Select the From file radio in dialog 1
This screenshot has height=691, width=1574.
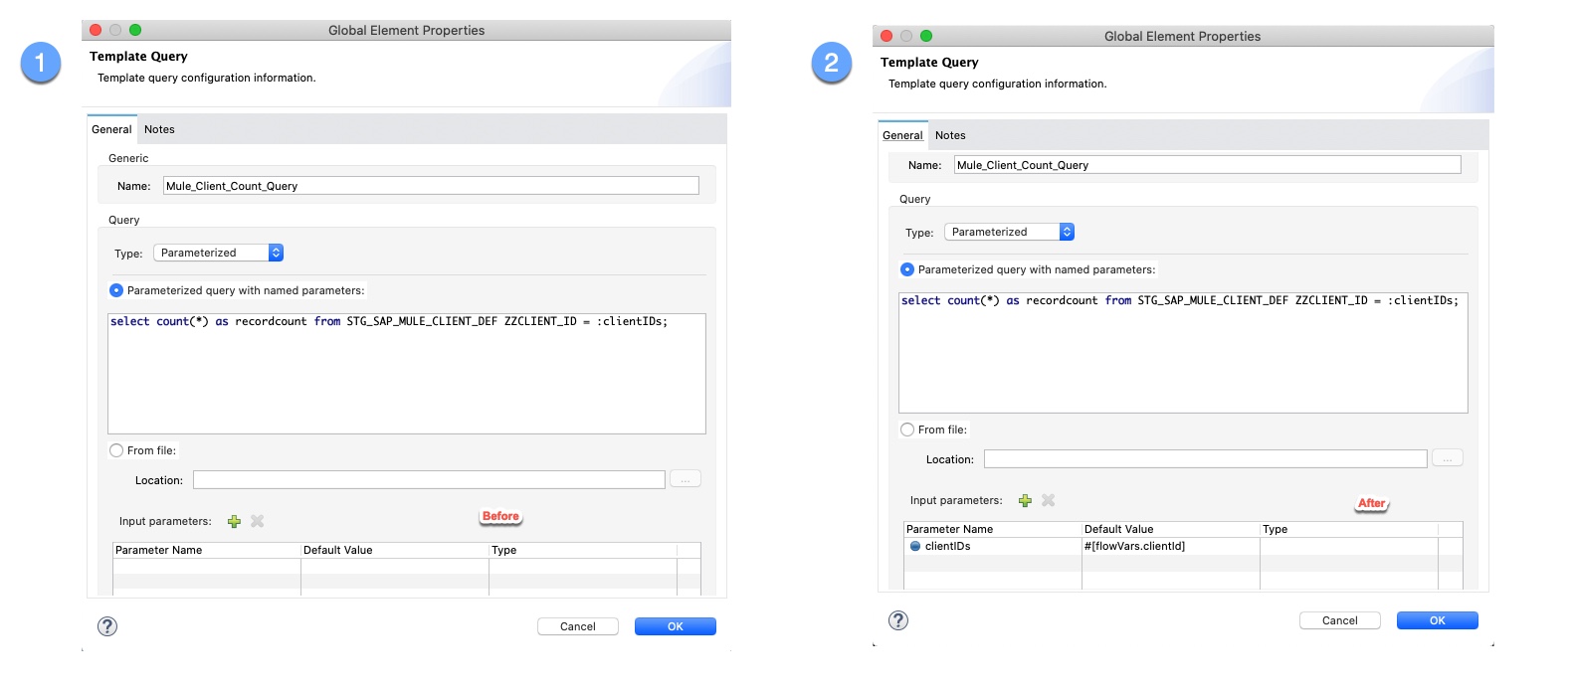point(116,450)
